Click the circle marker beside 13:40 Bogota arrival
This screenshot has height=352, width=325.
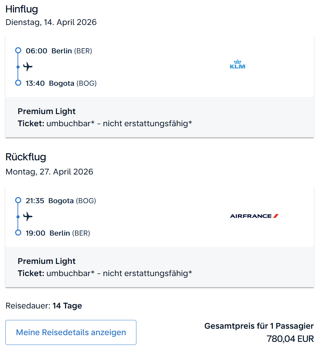(18, 83)
